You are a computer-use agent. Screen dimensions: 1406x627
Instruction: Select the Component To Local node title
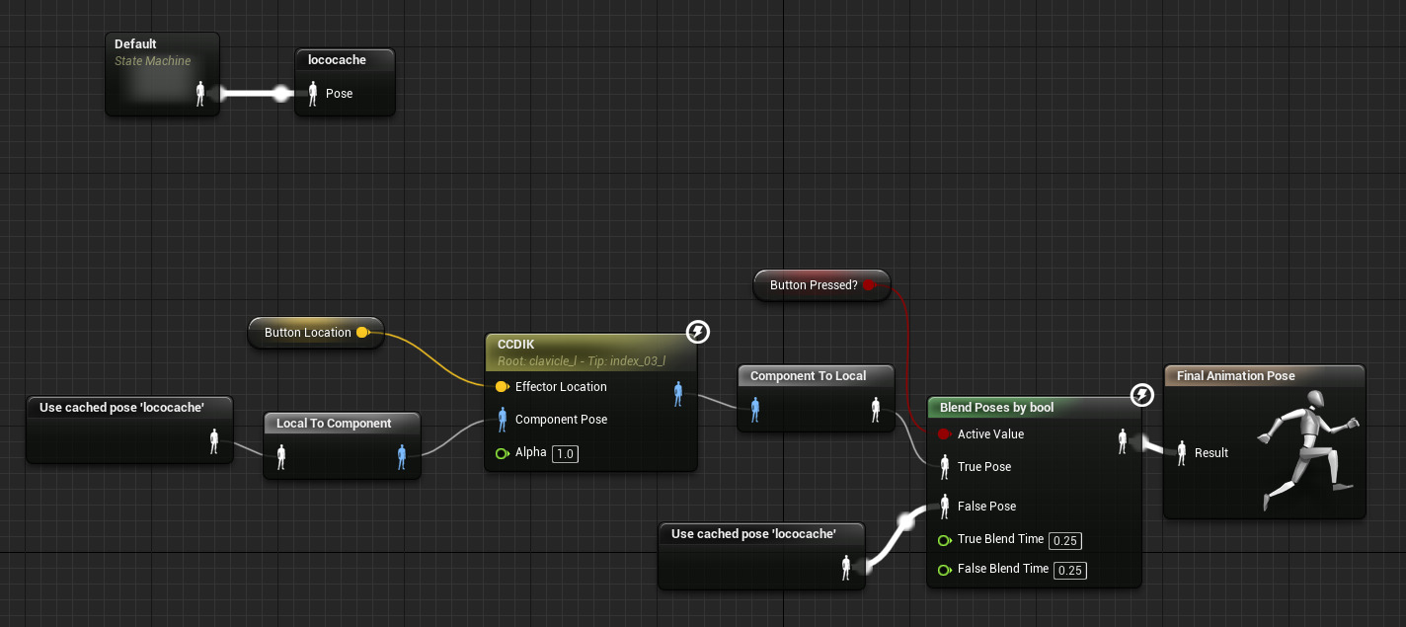[808, 376]
